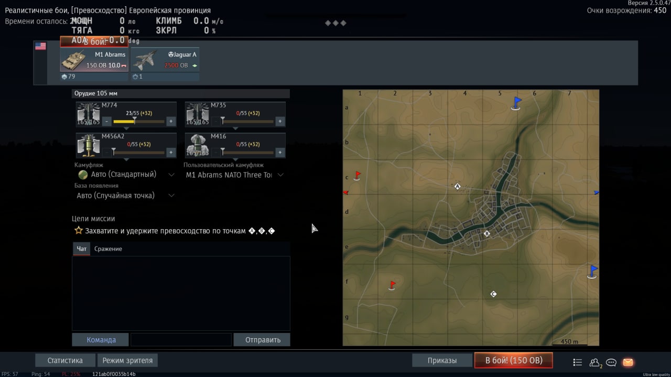Click the Jaguar A crew skill value 1
The width and height of the screenshot is (671, 377).
(137, 77)
